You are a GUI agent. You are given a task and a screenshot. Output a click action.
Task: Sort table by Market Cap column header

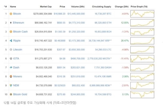click(x=46, y=7)
